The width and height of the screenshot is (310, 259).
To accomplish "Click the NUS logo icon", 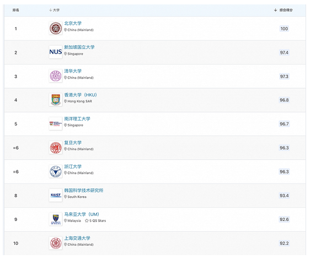I will coord(56,52).
